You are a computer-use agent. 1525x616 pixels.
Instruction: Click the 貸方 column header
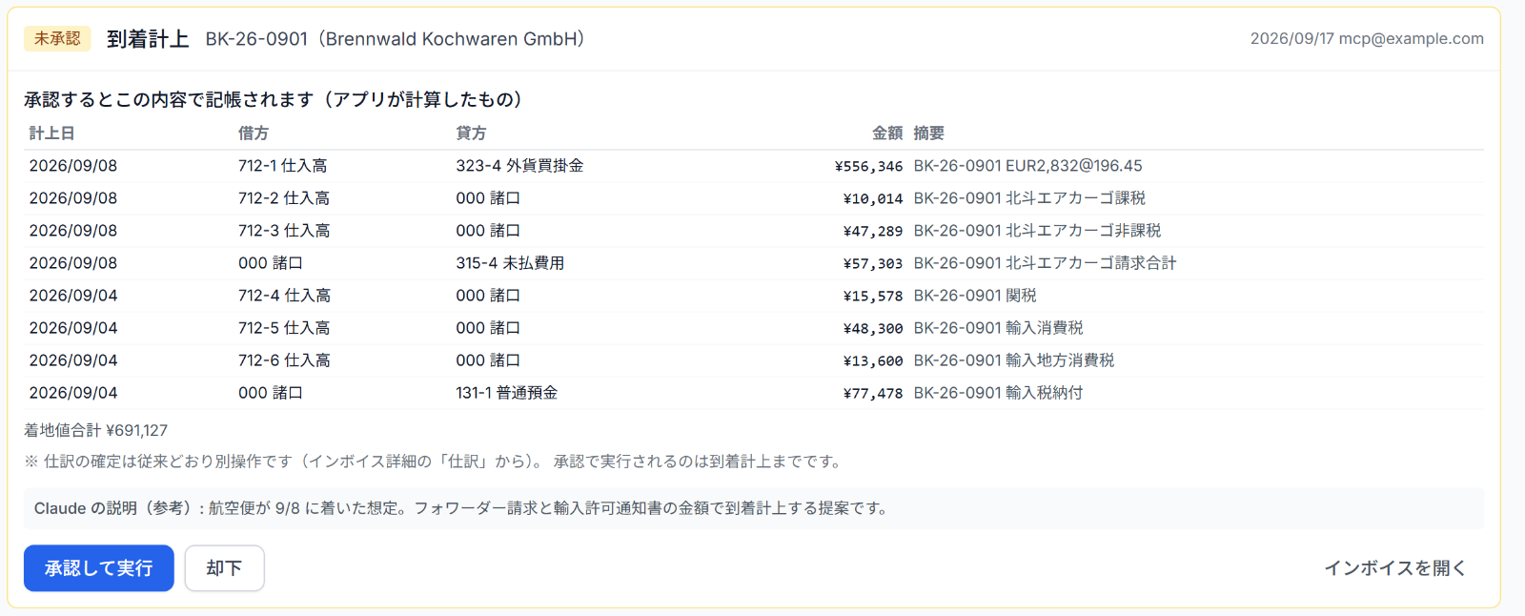click(x=471, y=133)
